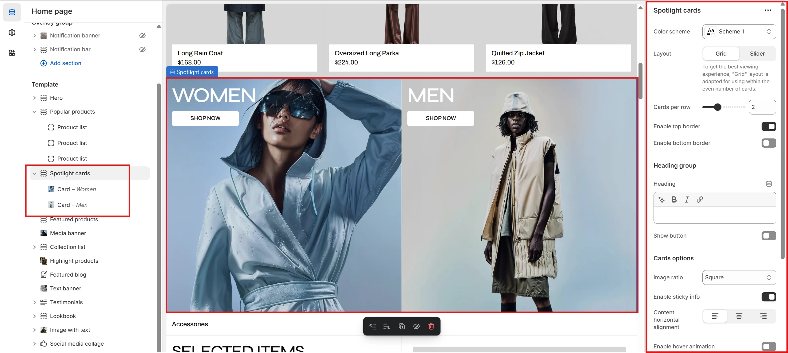The height and width of the screenshot is (353, 788).
Task: Turn on the Show button switch
Action: (x=768, y=236)
